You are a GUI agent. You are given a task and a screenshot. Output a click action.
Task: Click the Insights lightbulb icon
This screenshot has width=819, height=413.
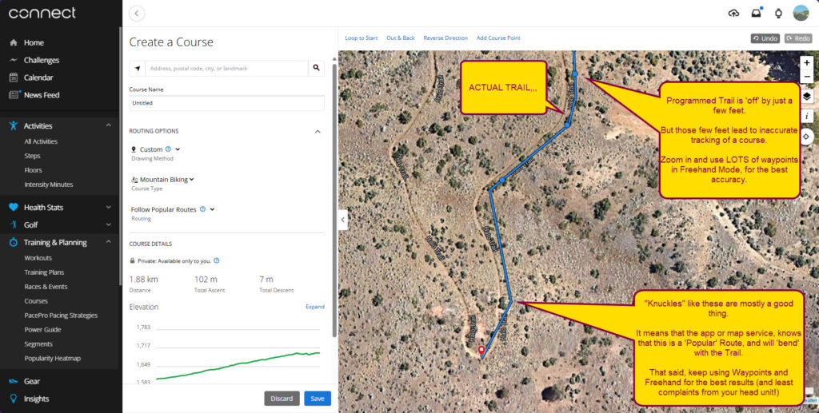(x=14, y=399)
